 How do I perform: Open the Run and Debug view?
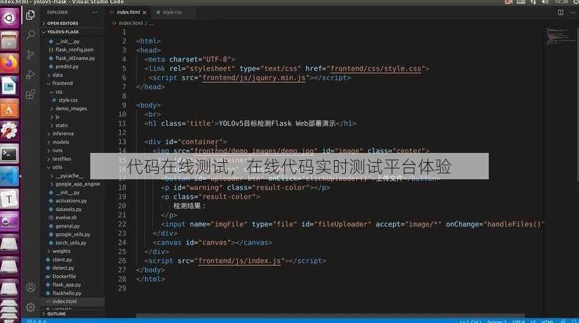[31, 74]
